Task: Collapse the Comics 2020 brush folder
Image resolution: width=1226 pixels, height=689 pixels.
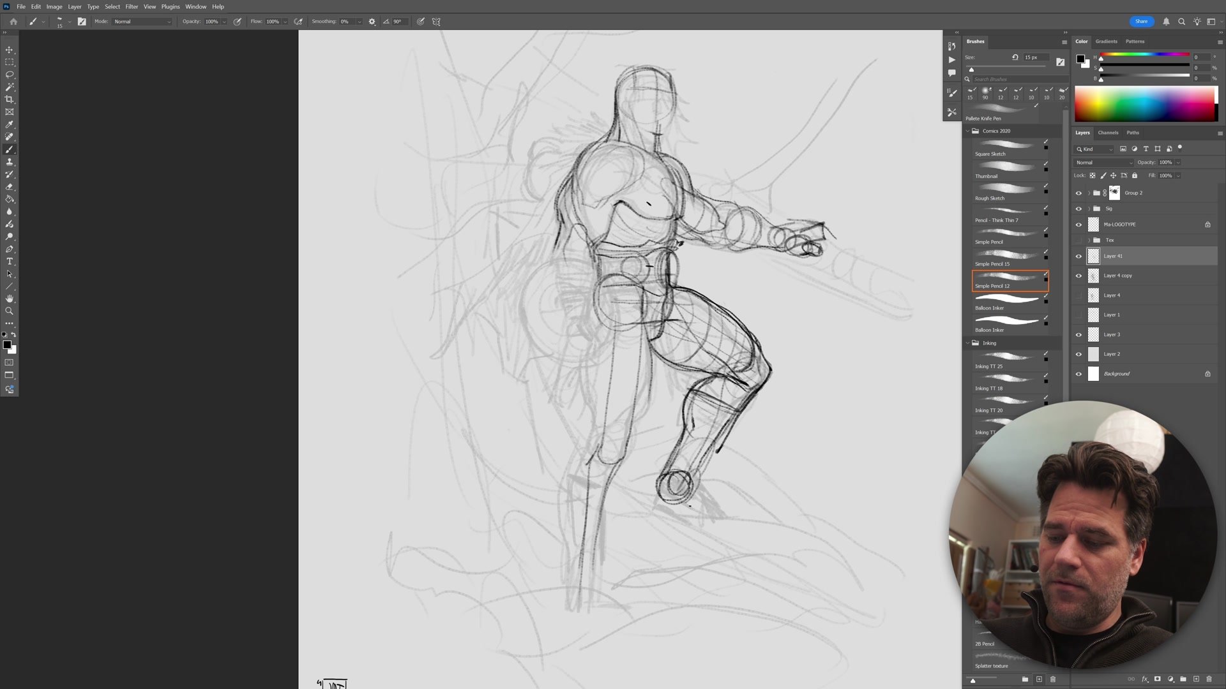Action: pos(967,131)
